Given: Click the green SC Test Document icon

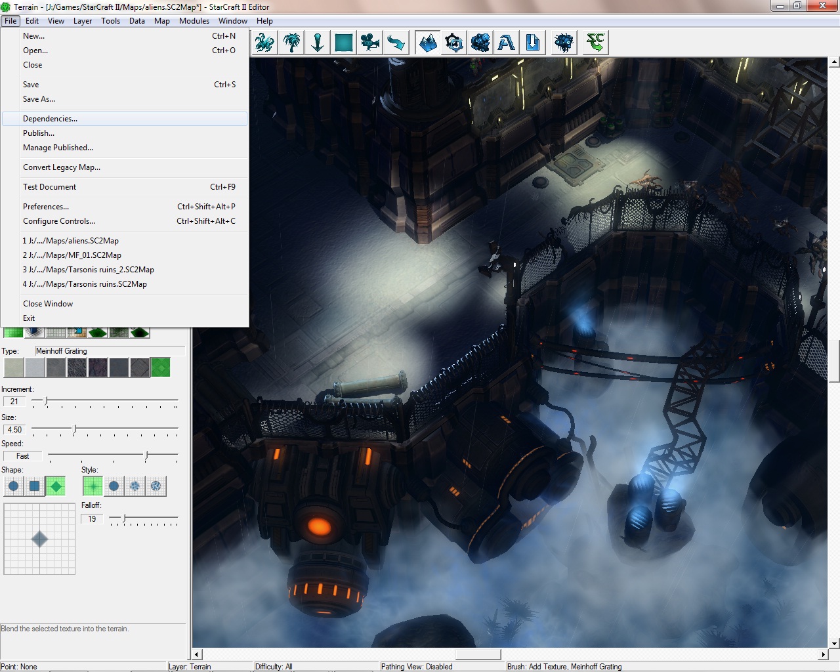Looking at the screenshot, I should coord(595,43).
